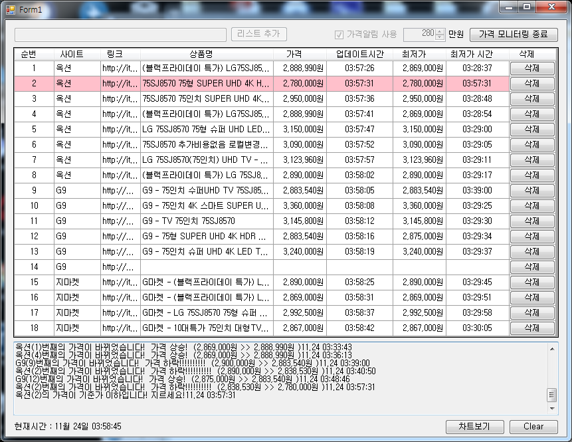Click the 리스트 추가 button
Viewport: 572px width, 442px height.
click(x=259, y=35)
